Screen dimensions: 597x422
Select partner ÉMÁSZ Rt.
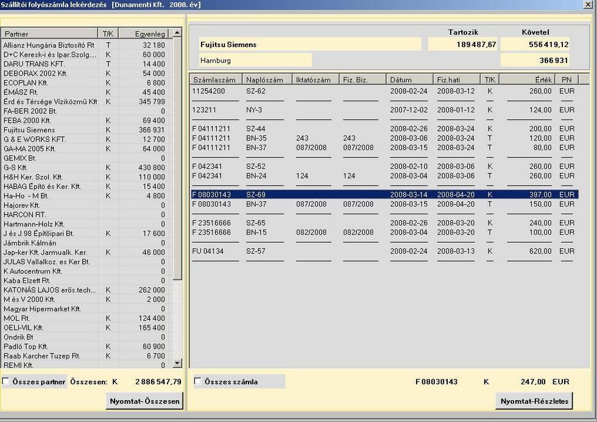click(x=87, y=92)
